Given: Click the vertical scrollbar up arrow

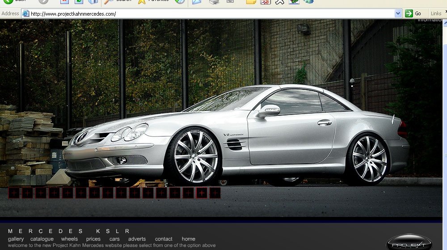Looking at the screenshot, I should click(445, 22).
